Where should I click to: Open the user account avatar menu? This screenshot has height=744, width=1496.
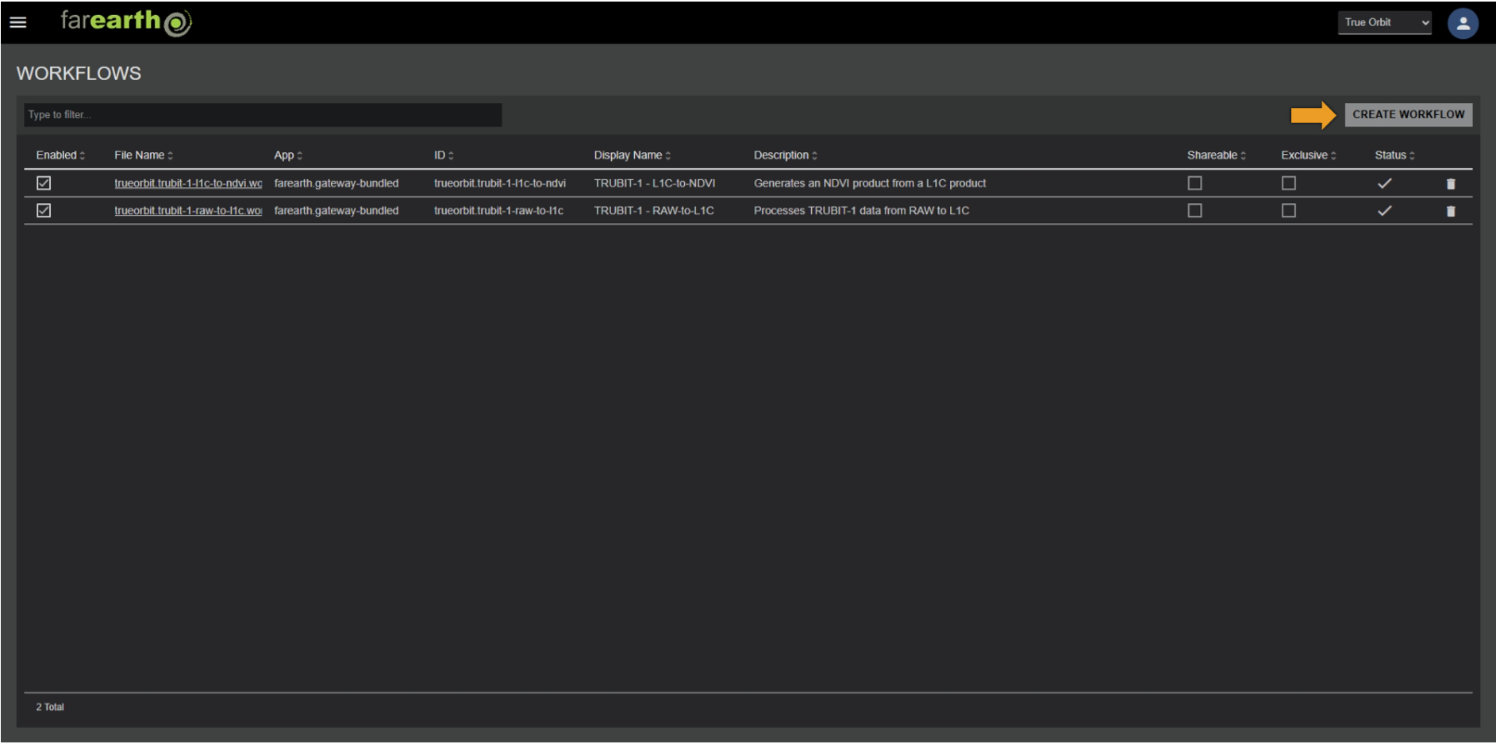(x=1463, y=23)
